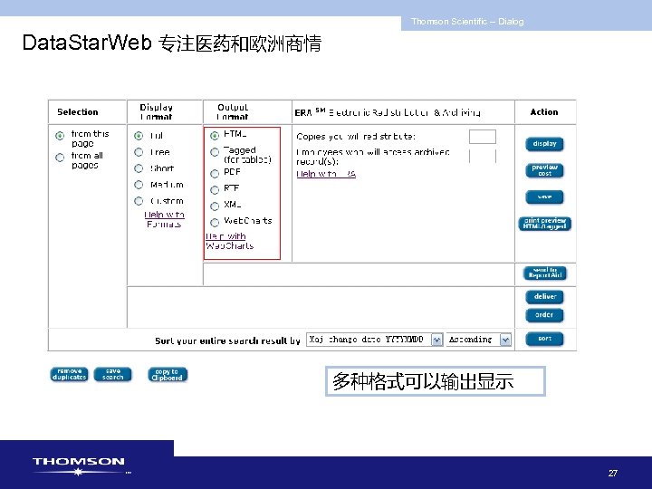Screen dimensions: 652x489
Task: Choose Custom display format
Action: (x=139, y=201)
